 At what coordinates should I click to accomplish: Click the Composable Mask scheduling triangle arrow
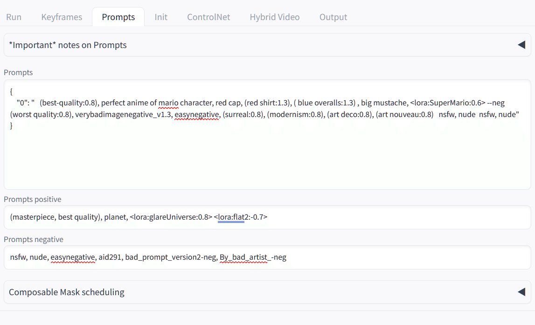pyautogui.click(x=521, y=292)
